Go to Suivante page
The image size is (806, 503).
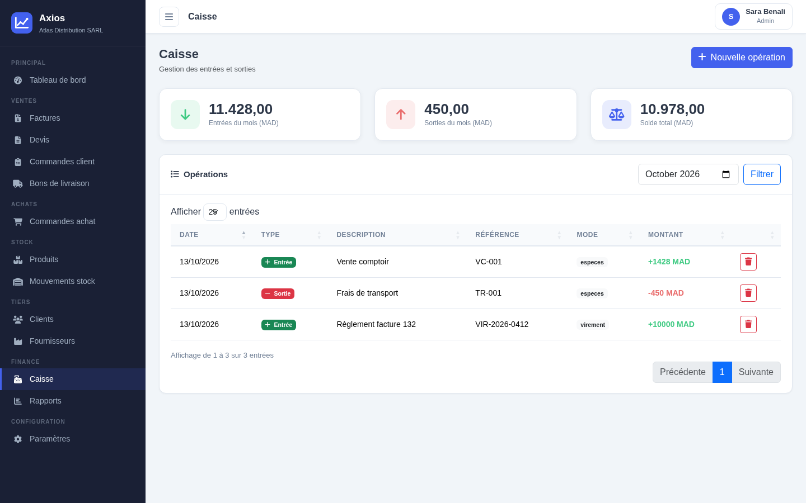pyautogui.click(x=756, y=372)
